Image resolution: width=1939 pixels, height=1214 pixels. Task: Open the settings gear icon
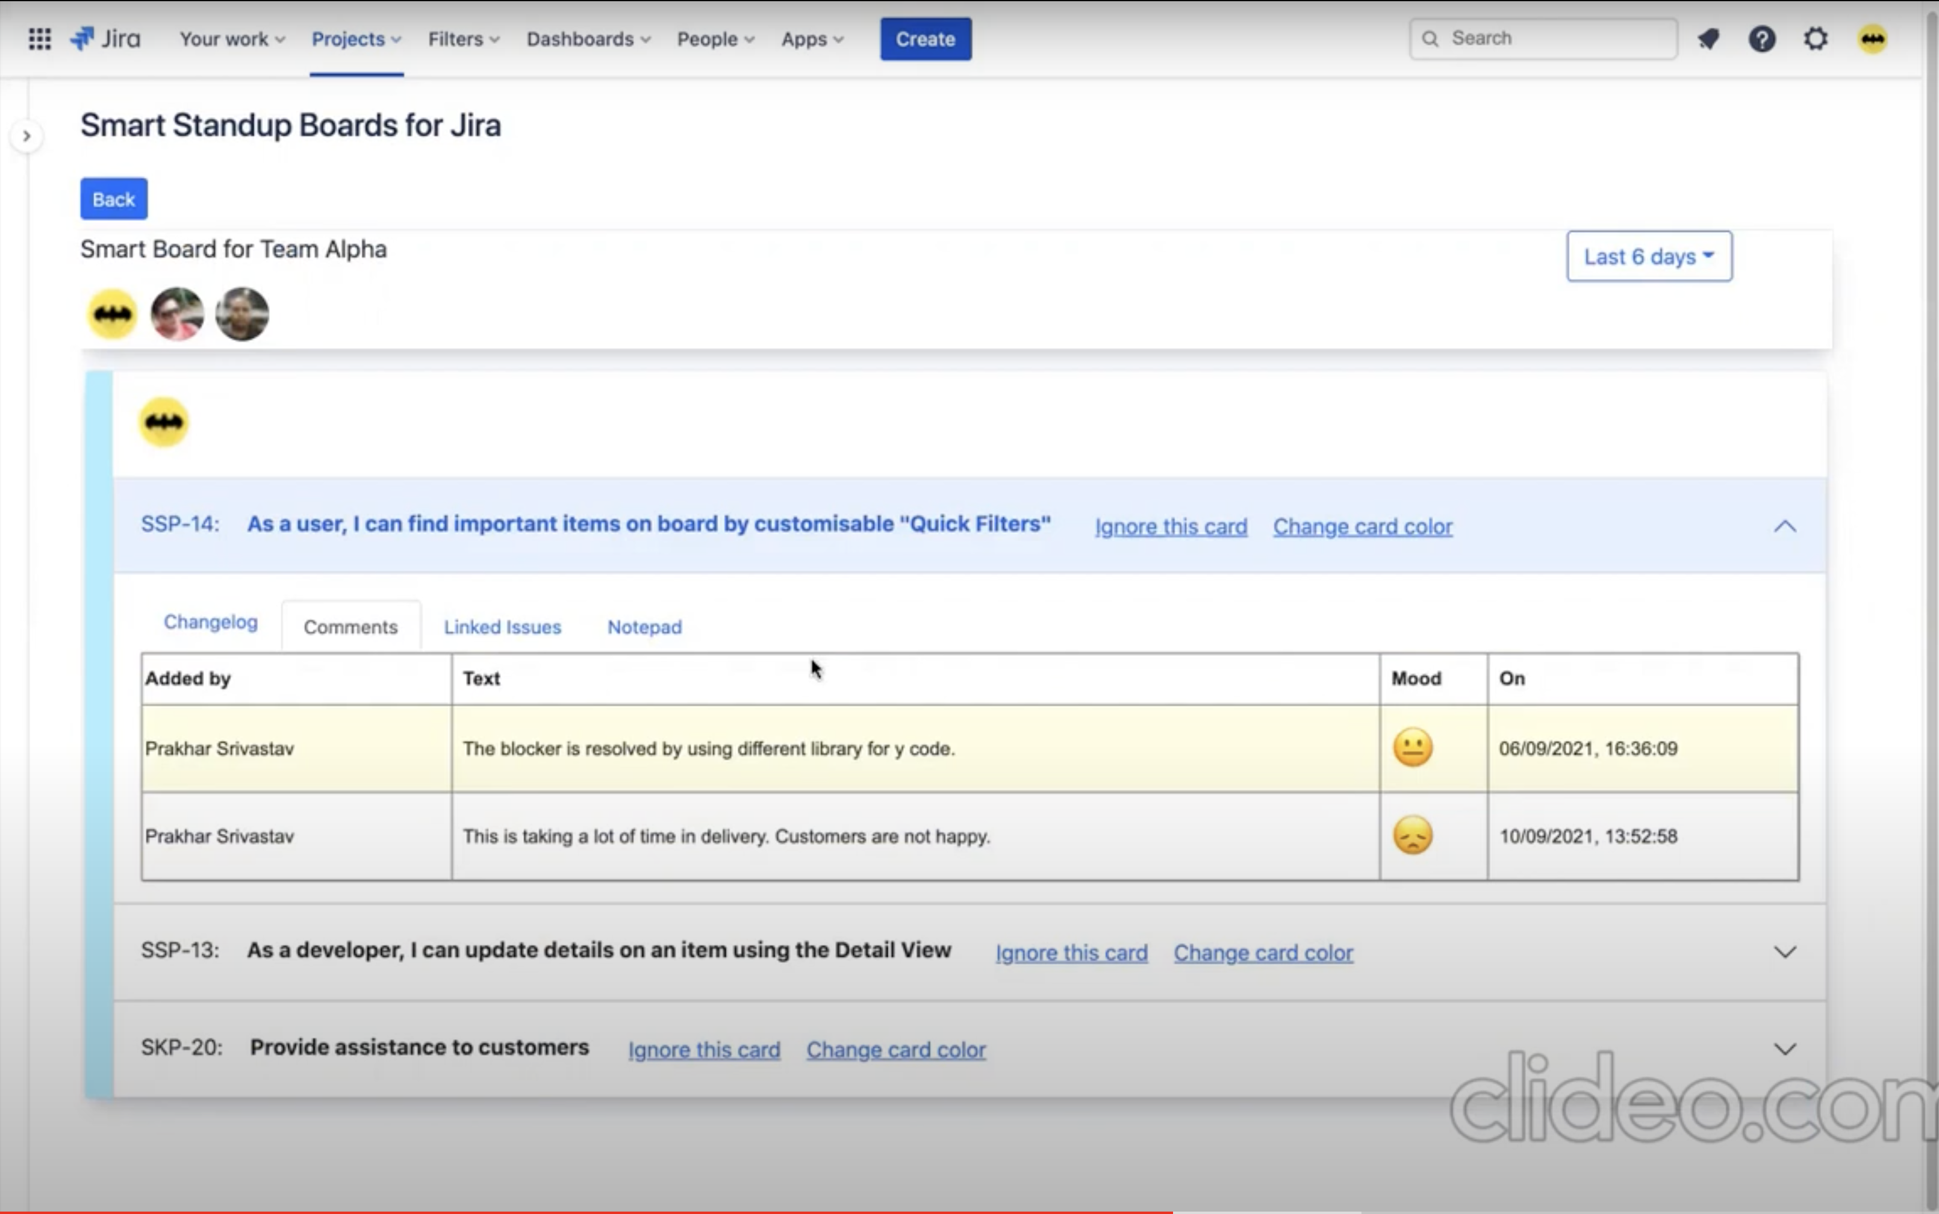[1816, 39]
